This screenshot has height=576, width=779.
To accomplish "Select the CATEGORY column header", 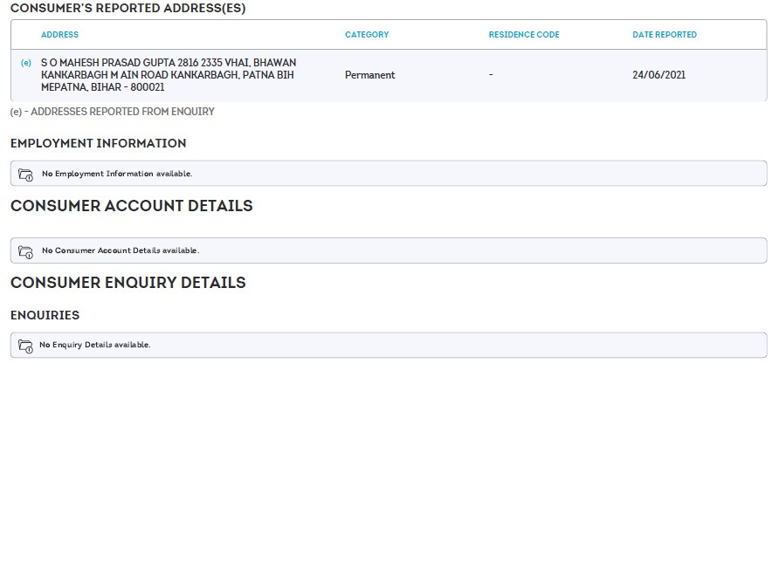I will [x=367, y=35].
